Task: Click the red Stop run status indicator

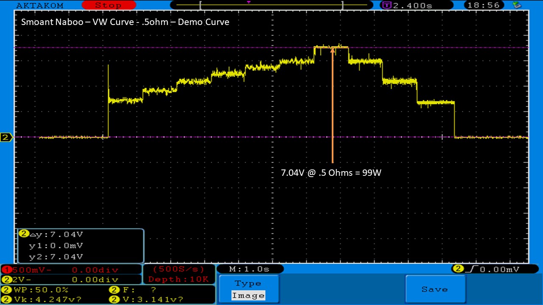Action: [108, 6]
